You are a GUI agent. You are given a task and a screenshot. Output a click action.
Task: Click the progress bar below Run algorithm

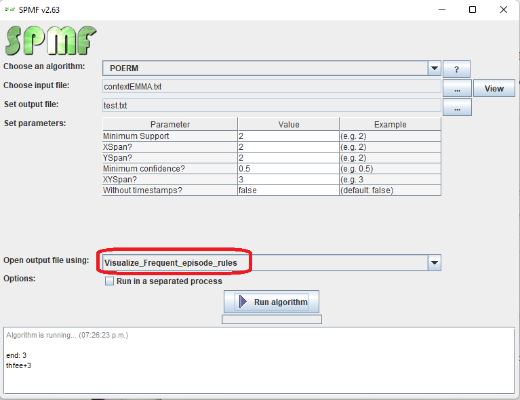[271, 319]
